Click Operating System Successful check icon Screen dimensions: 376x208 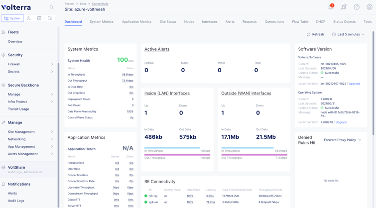322,108
